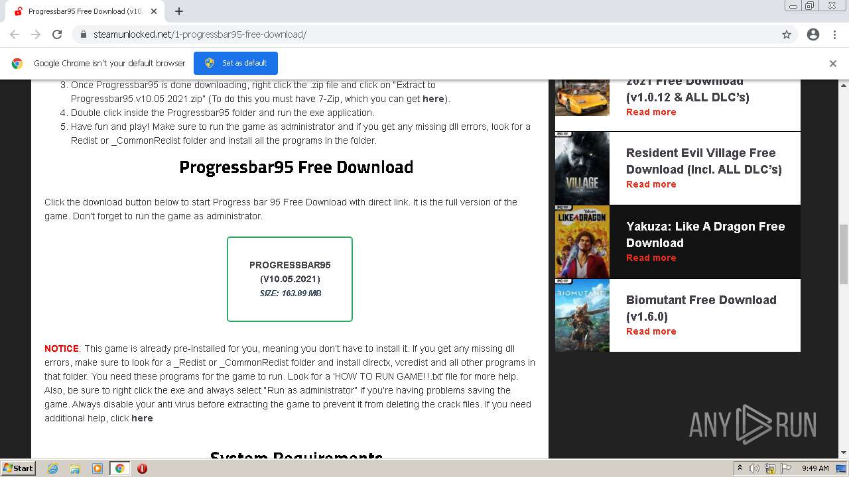Click the 'Progressbar95 Free Download' heading
Viewport: 849px width, 477px height.
pos(296,167)
